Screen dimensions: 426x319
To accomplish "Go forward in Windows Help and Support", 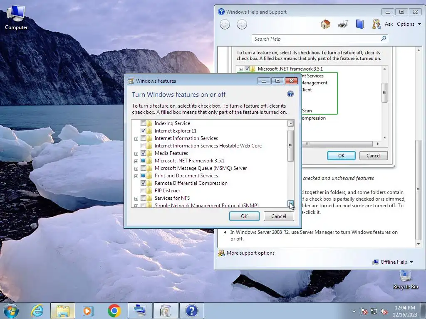I will 242,25.
